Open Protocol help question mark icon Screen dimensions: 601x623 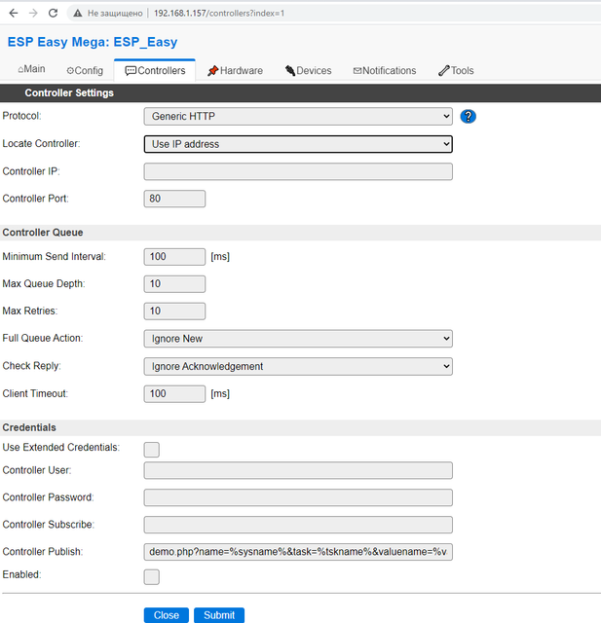click(x=468, y=117)
